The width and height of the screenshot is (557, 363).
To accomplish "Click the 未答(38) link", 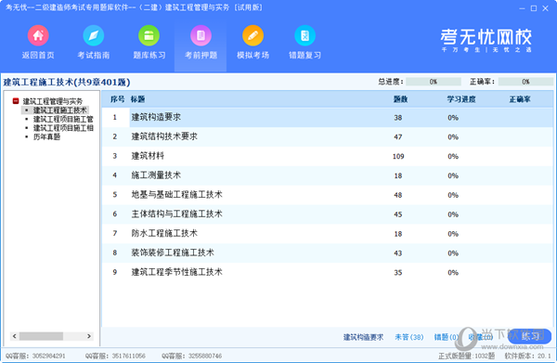I will [x=408, y=337].
